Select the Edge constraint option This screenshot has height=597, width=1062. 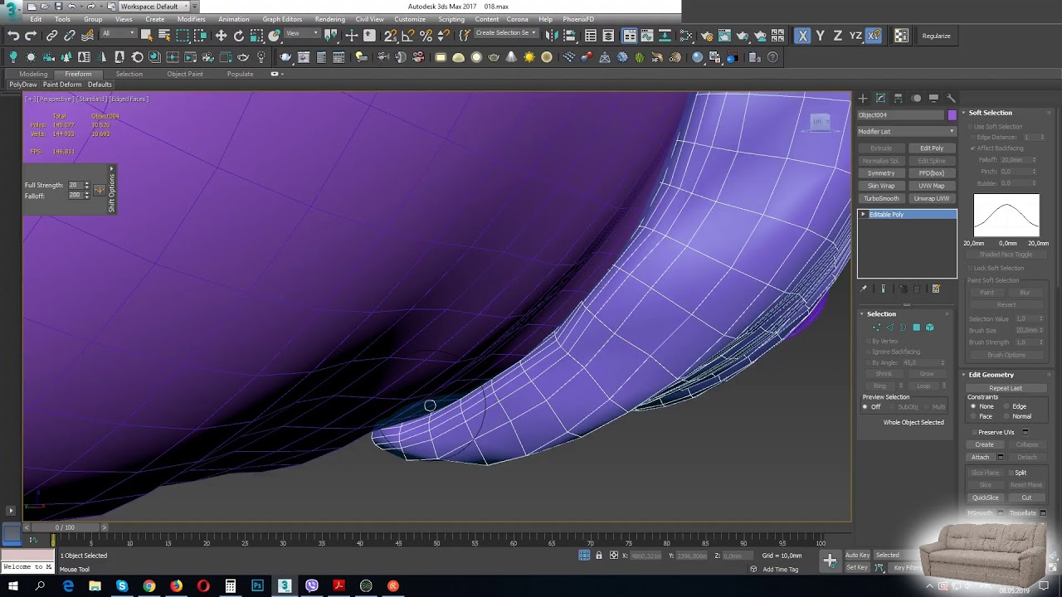pos(1007,406)
